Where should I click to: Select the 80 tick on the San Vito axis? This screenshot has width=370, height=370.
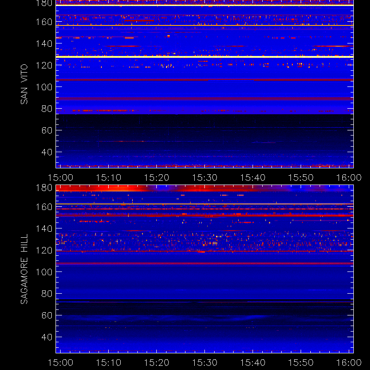click(47, 109)
